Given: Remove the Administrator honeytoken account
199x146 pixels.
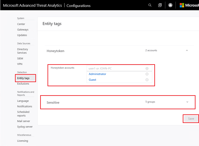Looking at the screenshot, I should (x=147, y=74).
